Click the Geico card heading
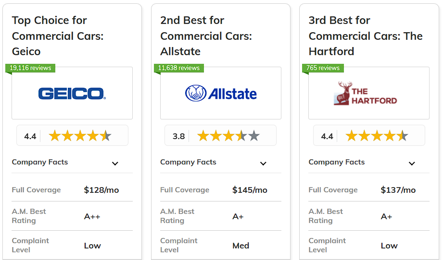This screenshot has width=443, height=260. click(58, 36)
